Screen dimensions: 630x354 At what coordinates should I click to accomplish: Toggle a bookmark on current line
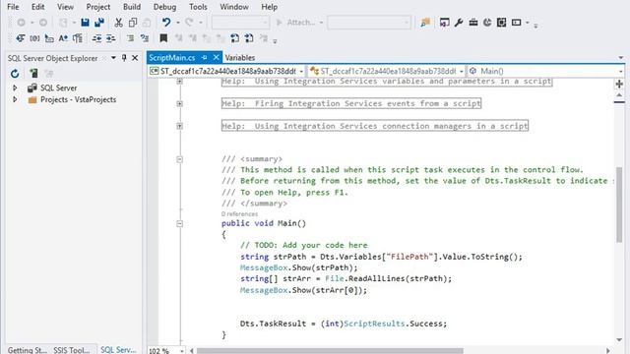point(163,38)
